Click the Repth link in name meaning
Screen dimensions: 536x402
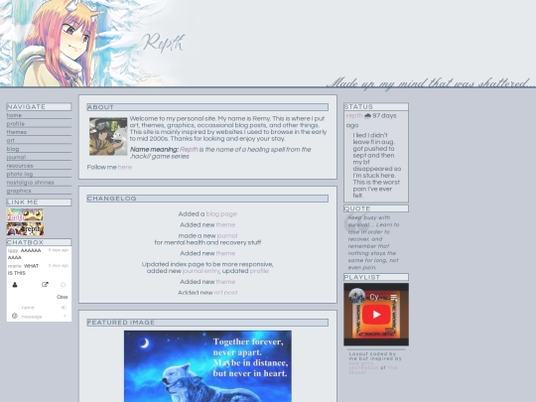coord(189,149)
